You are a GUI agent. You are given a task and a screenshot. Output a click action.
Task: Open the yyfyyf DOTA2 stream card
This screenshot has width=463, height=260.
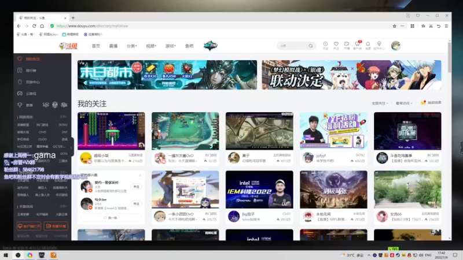(334, 138)
